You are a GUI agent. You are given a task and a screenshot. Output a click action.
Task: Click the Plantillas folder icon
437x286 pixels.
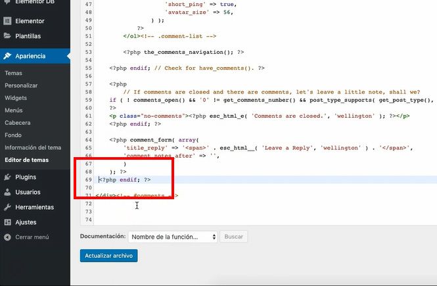pos(7,36)
